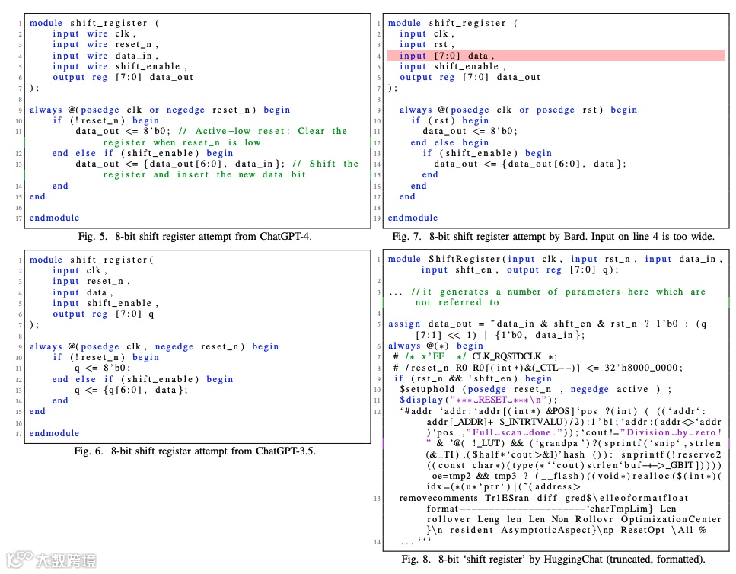Click "output reg [7:0] data_out" in Bard listing
736x574 pixels.
click(470, 77)
